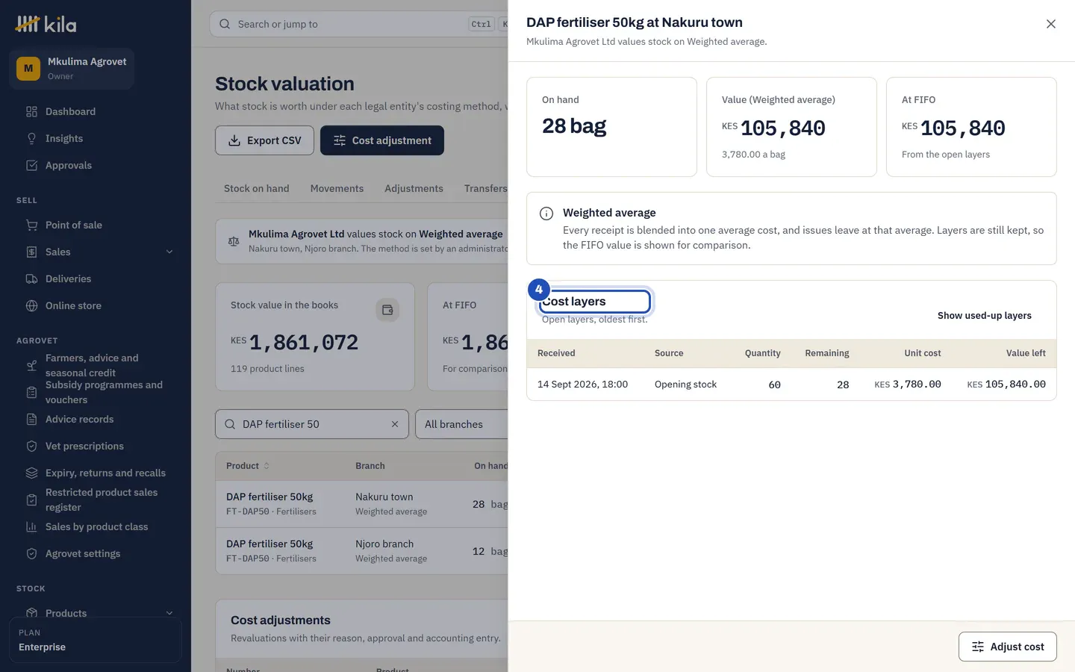Expand the Sales submenu chevron
1075x672 pixels.
(x=169, y=252)
